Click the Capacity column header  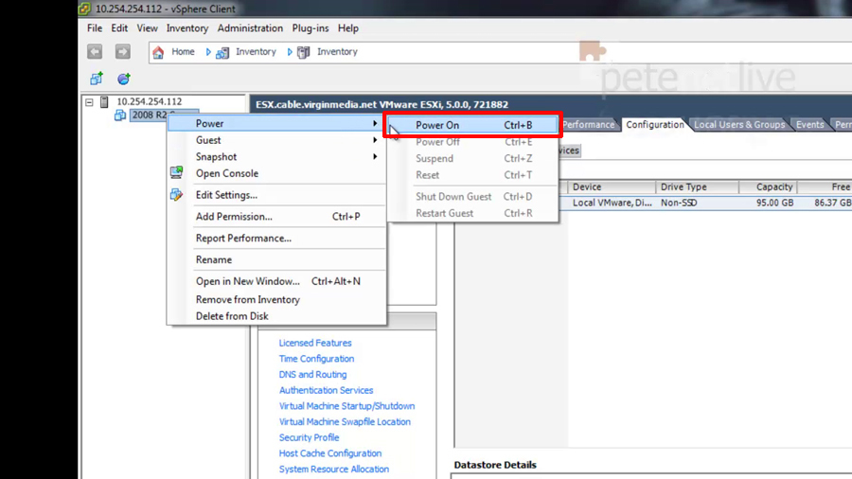tap(769, 186)
